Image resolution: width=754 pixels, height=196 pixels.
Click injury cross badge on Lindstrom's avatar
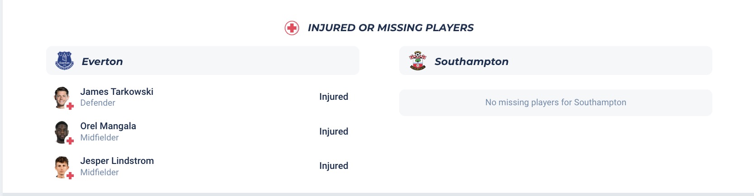tap(70, 176)
